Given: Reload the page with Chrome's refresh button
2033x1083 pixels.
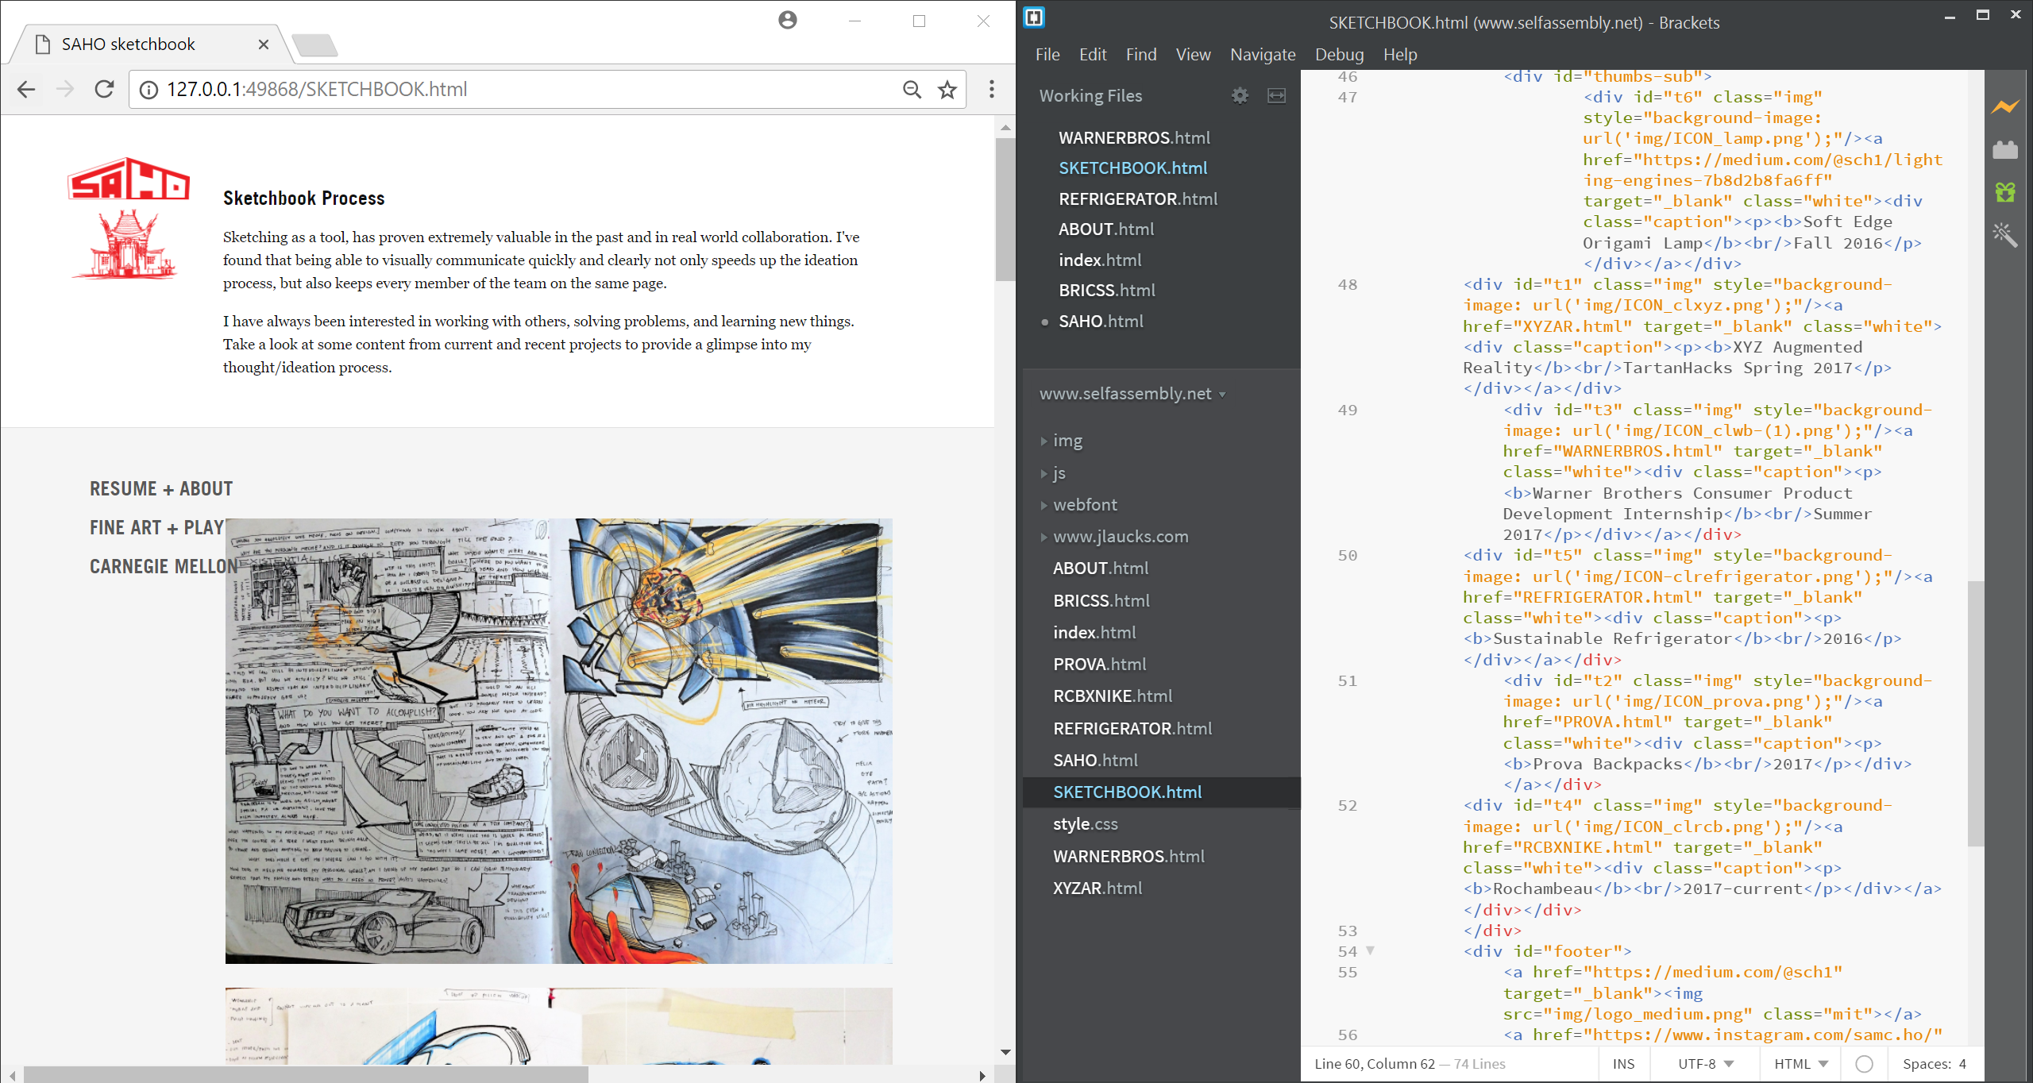Looking at the screenshot, I should pyautogui.click(x=104, y=89).
